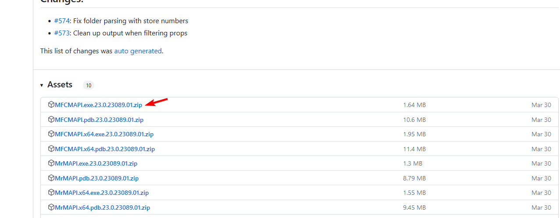Open pull request #574 link
The height and width of the screenshot is (218, 560).
62,21
